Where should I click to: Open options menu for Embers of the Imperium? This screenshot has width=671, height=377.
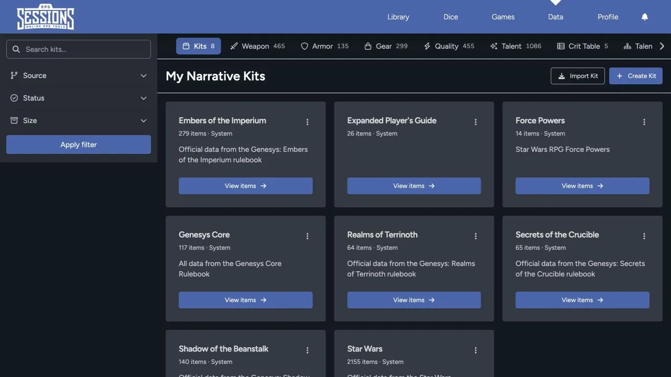[307, 122]
